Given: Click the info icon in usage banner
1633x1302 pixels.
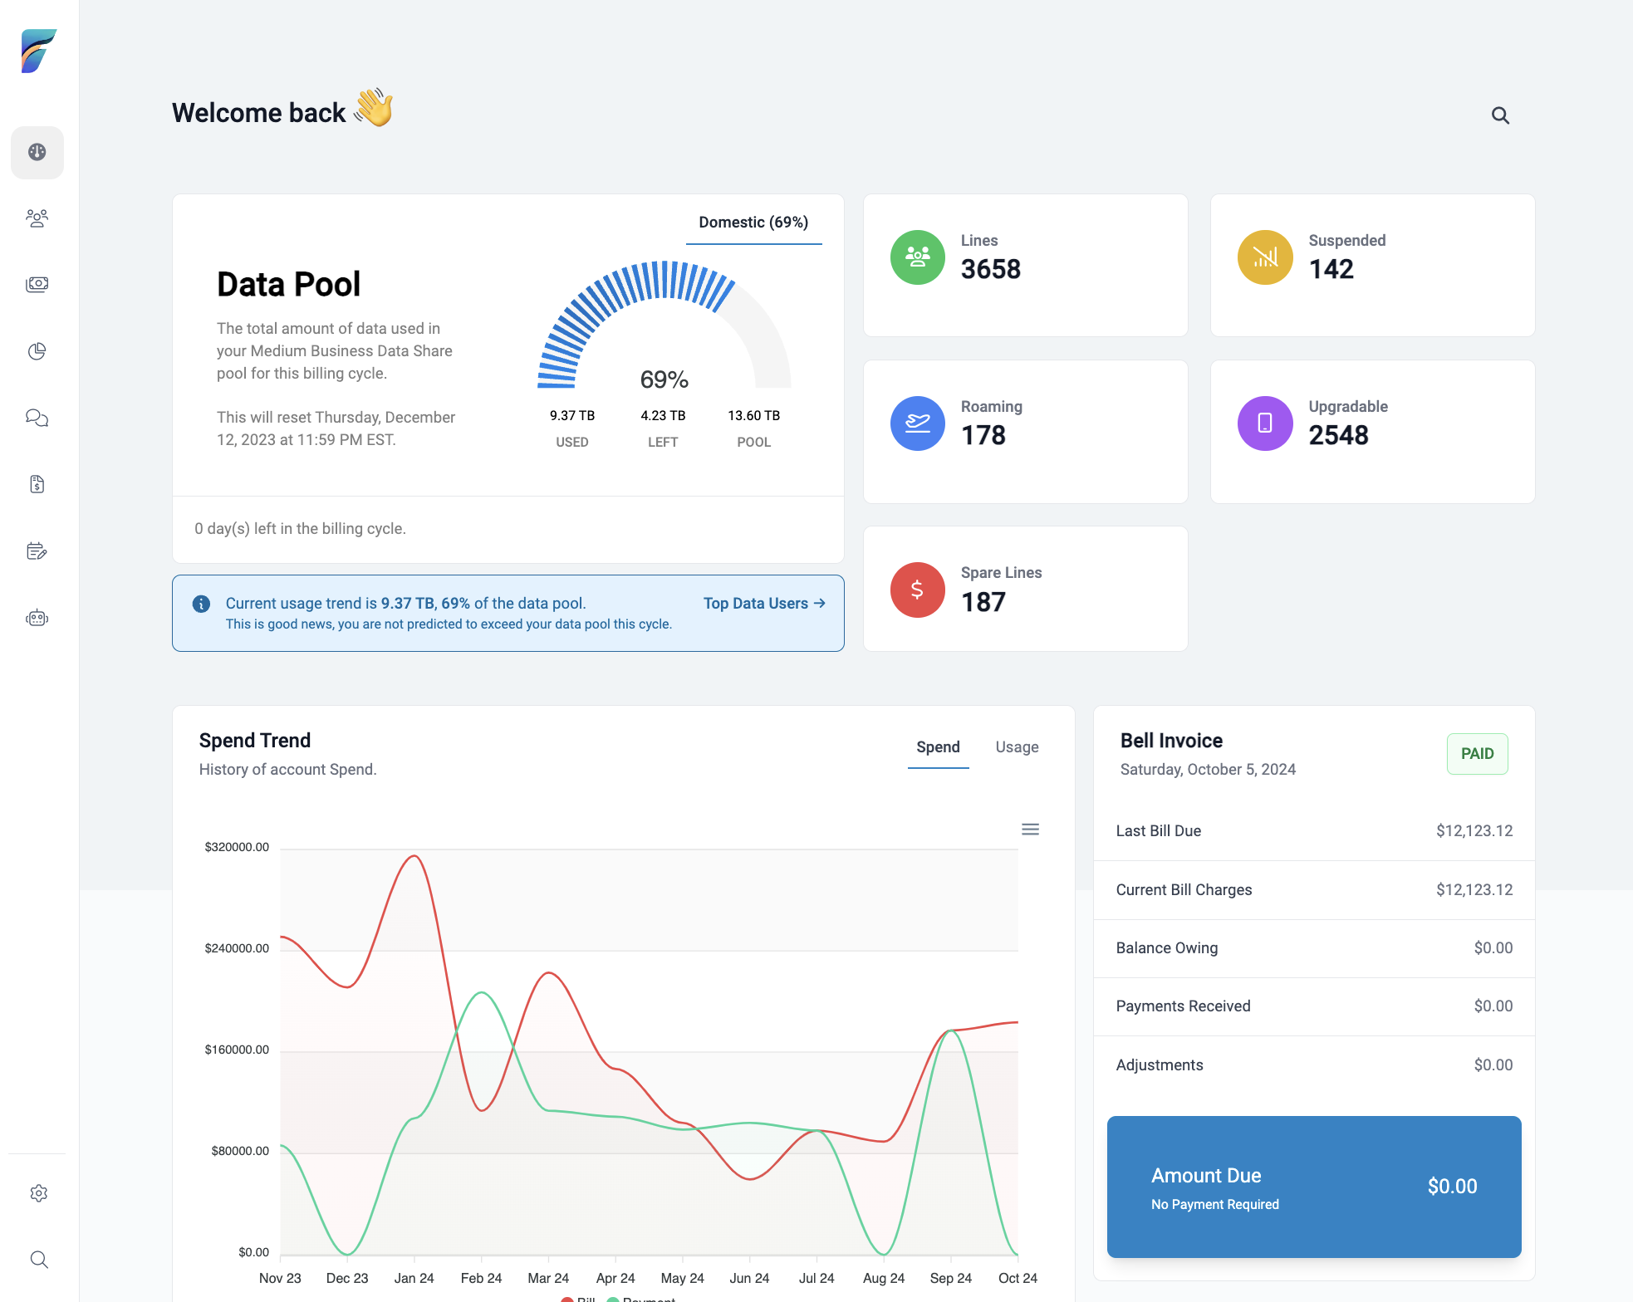Looking at the screenshot, I should pos(201,604).
